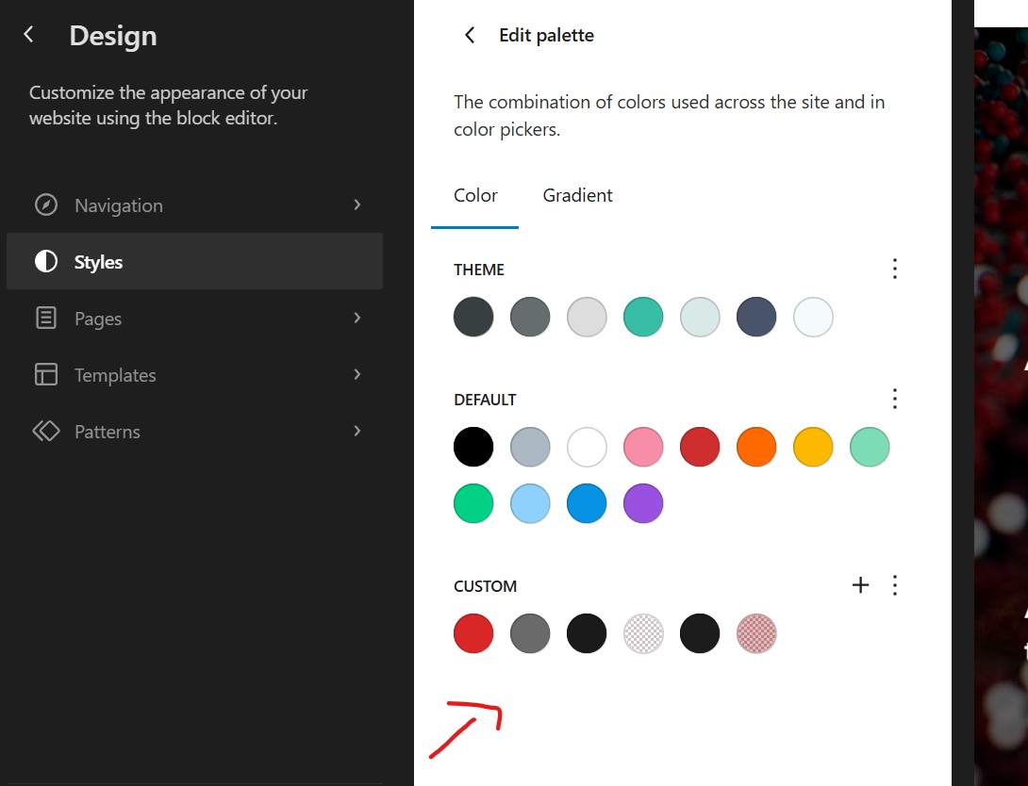Expand the Navigation chevron arrow
The image size is (1028, 786).
coord(357,205)
